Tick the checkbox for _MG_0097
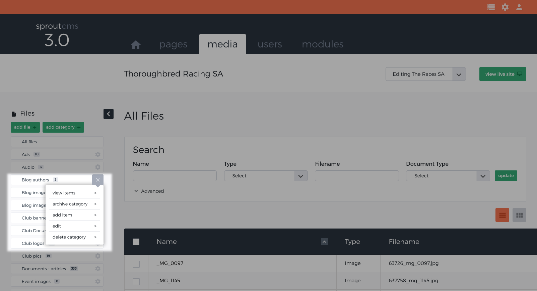 coord(136,264)
